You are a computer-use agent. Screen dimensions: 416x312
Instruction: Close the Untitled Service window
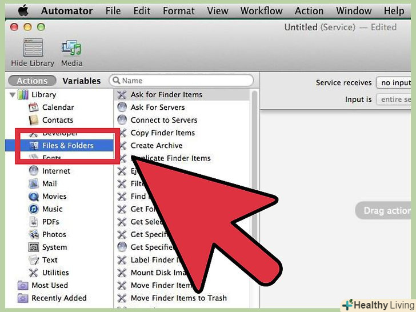click(x=14, y=27)
